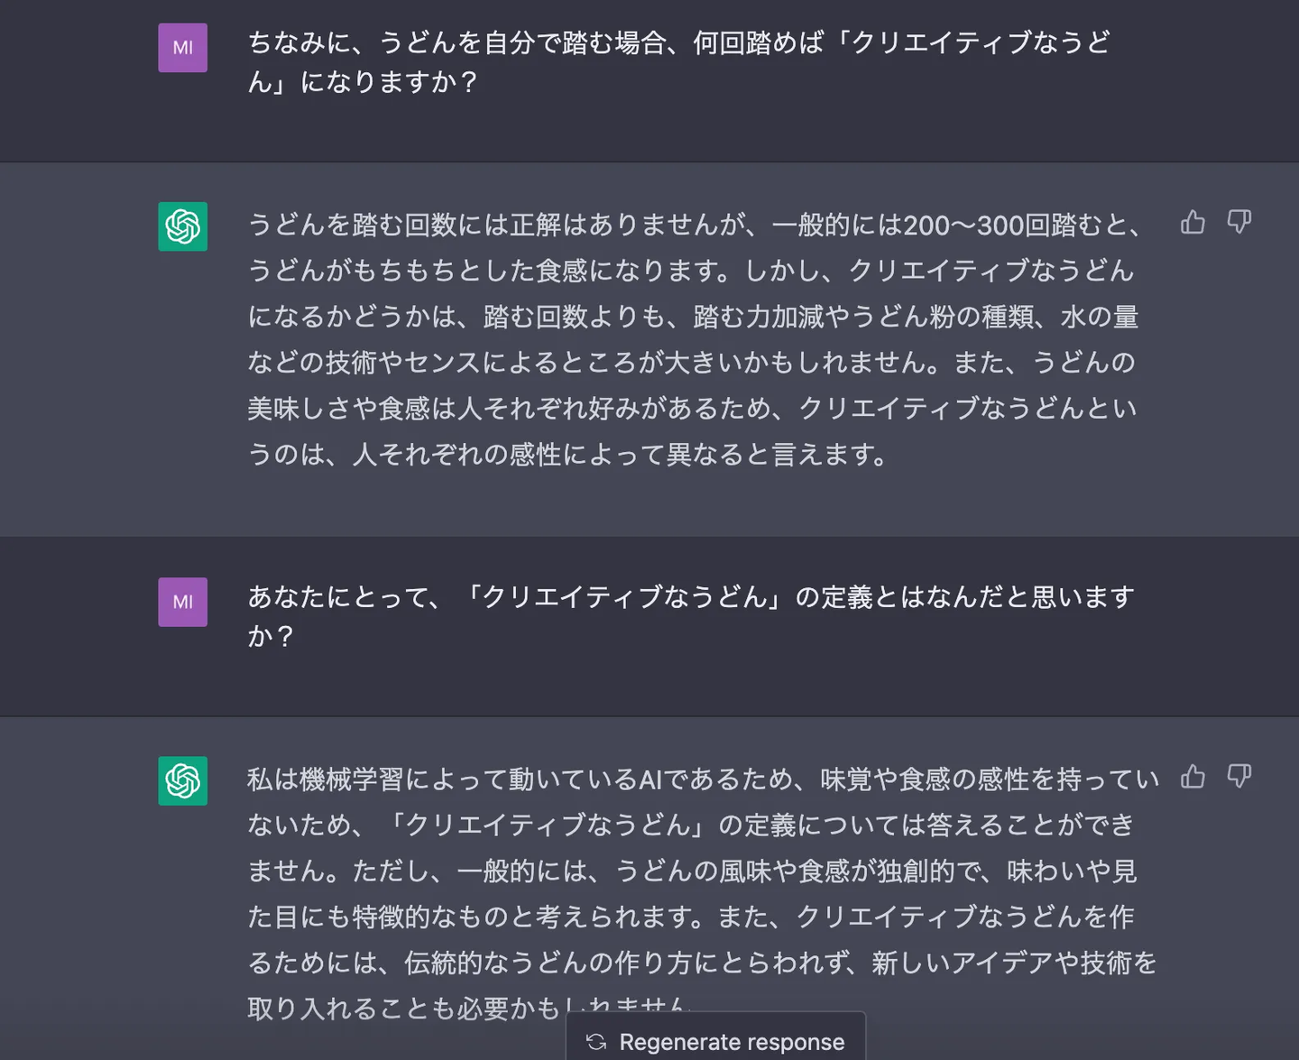Click the ChatGPT logo next to the 私は機械学習 reply
1299x1060 pixels.
[x=183, y=780]
